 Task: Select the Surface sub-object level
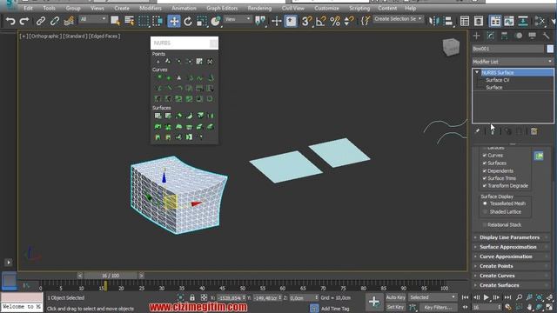point(493,87)
